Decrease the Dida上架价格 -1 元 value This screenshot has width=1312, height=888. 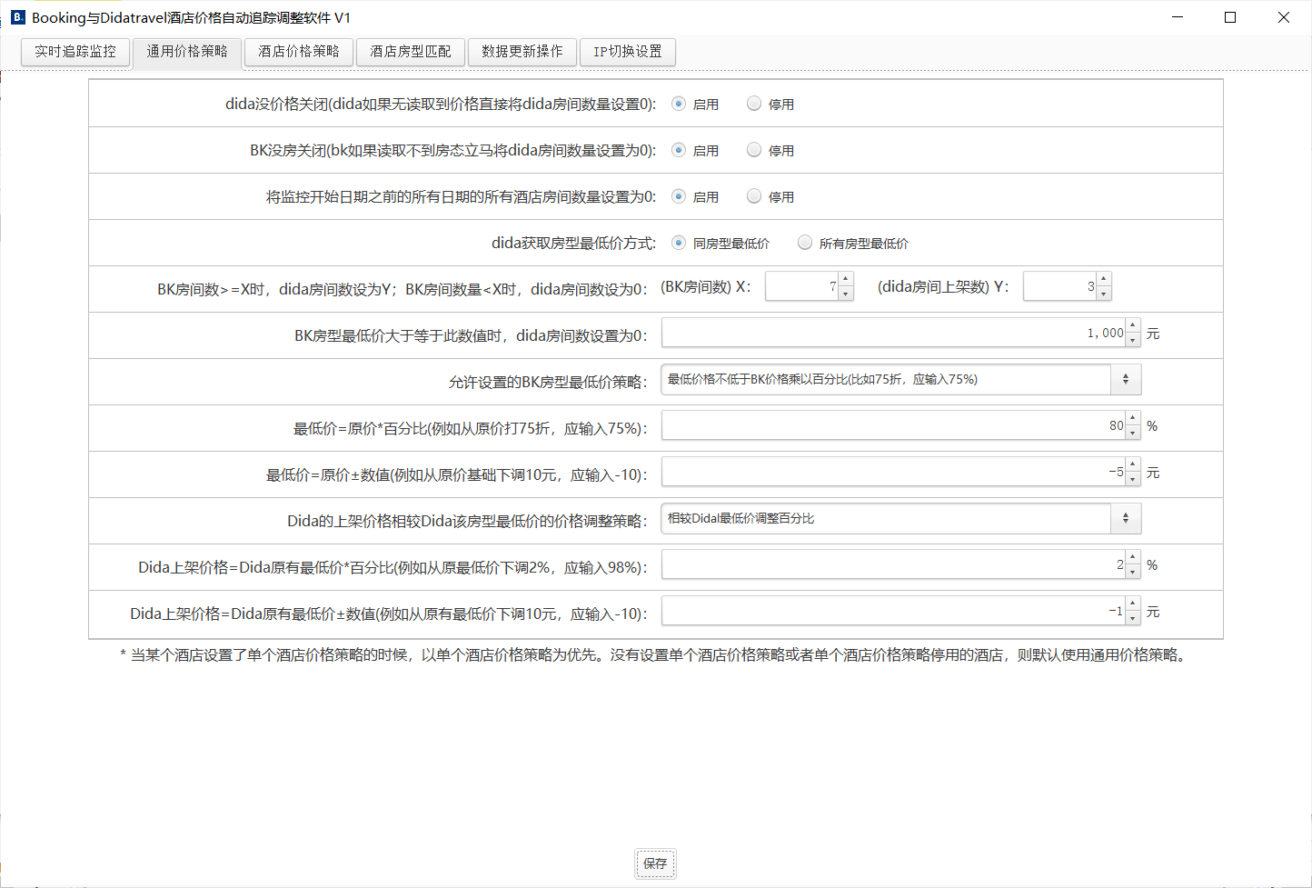pyautogui.click(x=1133, y=618)
